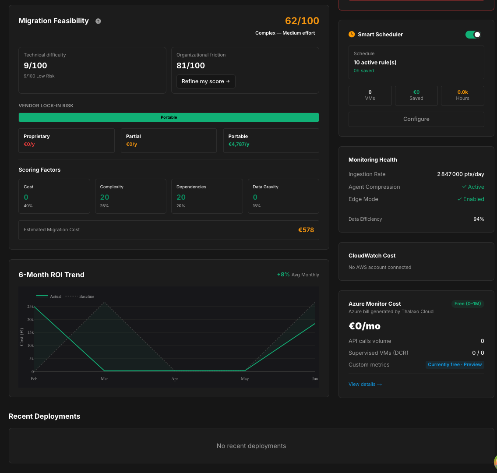The height and width of the screenshot is (473, 497).
Task: Click the Dependencies scoring factor card
Action: coord(207,196)
